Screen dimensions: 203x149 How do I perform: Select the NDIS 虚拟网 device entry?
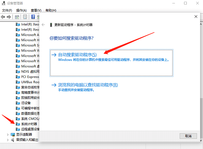pyautogui.click(x=28, y=71)
